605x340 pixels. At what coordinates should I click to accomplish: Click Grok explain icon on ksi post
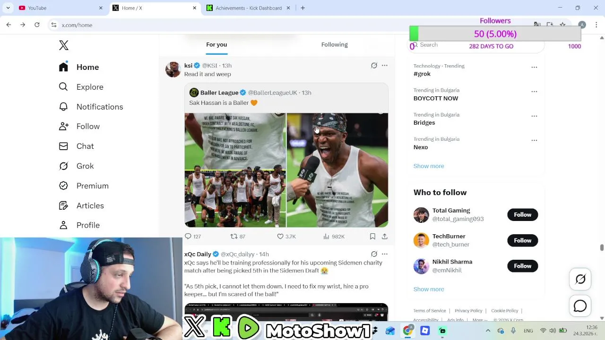374,66
